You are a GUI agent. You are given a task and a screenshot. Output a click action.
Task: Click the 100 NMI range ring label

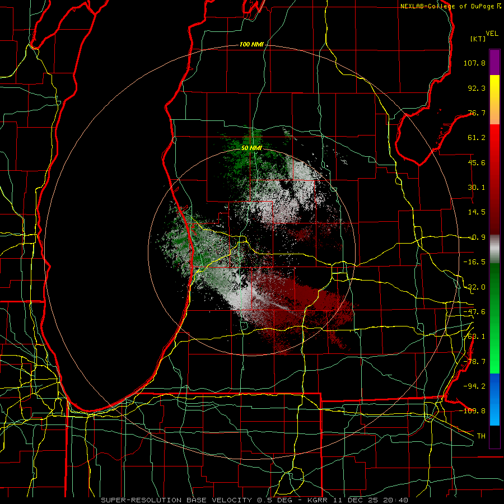tap(251, 44)
